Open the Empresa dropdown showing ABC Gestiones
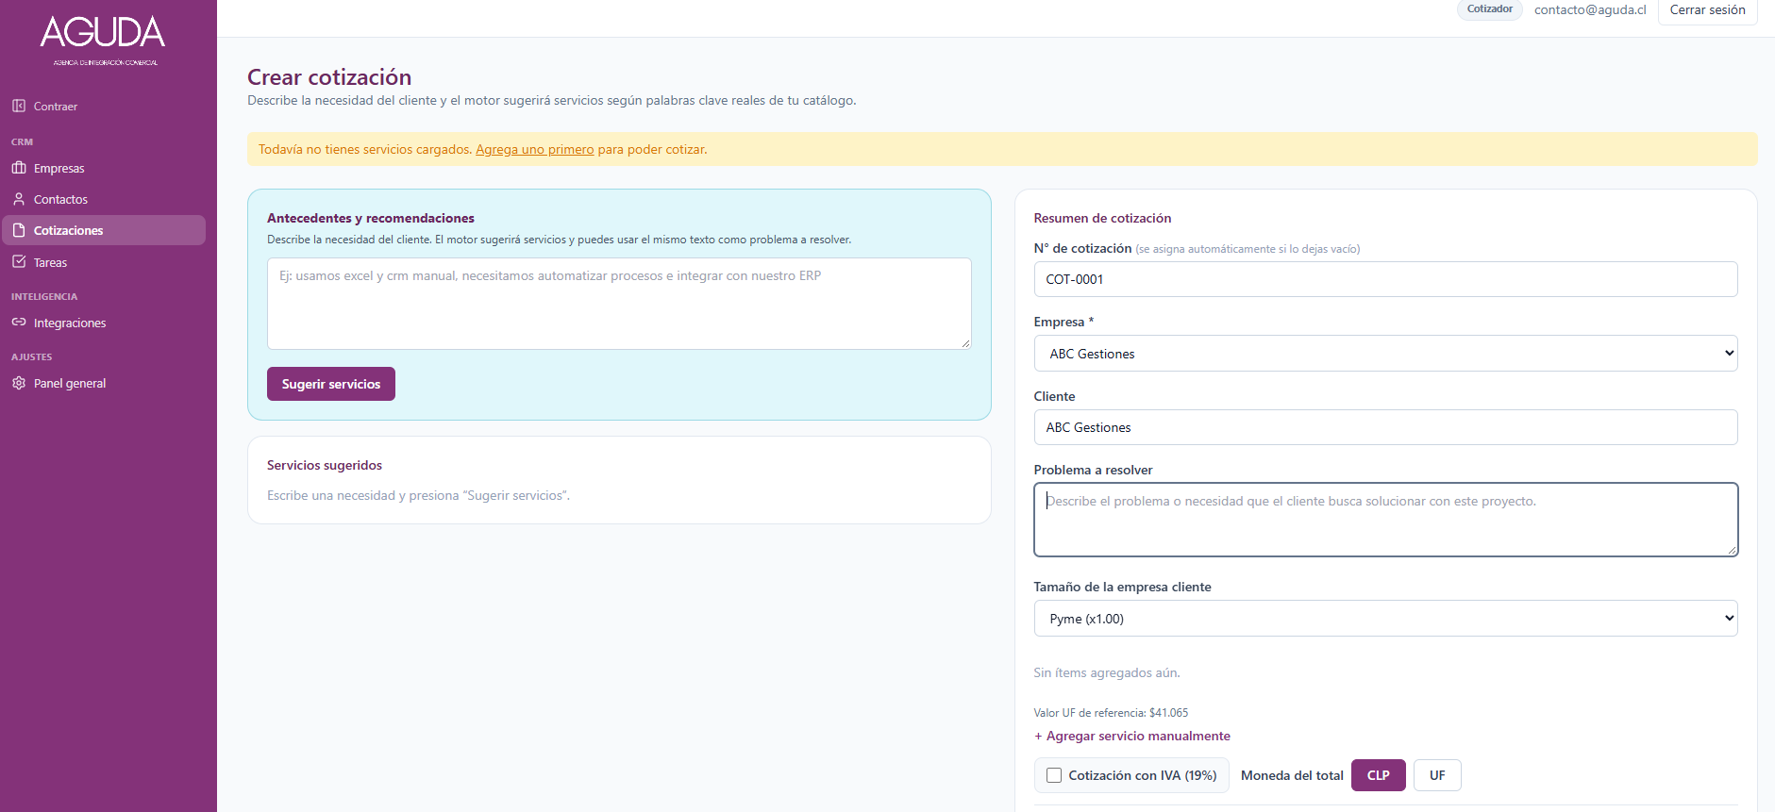The height and width of the screenshot is (812, 1775). pyautogui.click(x=1385, y=354)
